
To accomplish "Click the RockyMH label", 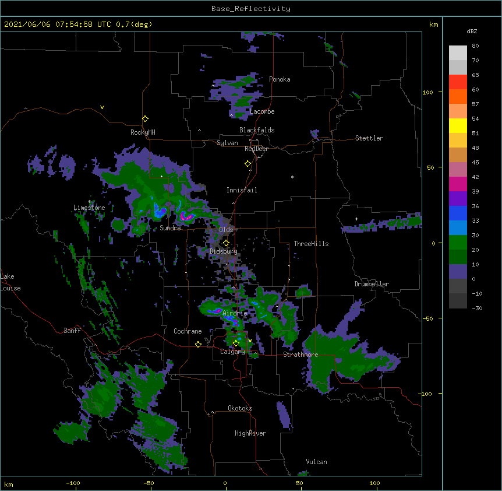I will click(x=143, y=132).
